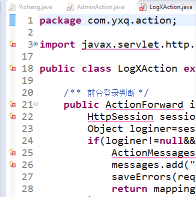Collapse the method fold at line 21
The image size is (196, 197).
[x=35, y=104]
